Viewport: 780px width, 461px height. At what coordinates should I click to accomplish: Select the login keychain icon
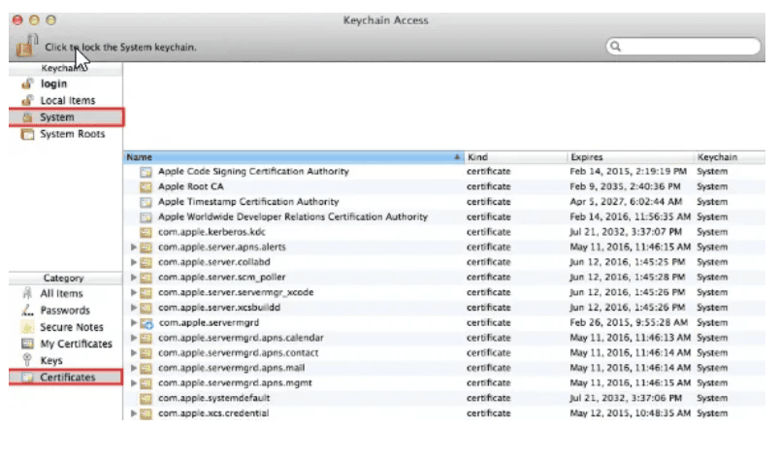(x=27, y=84)
